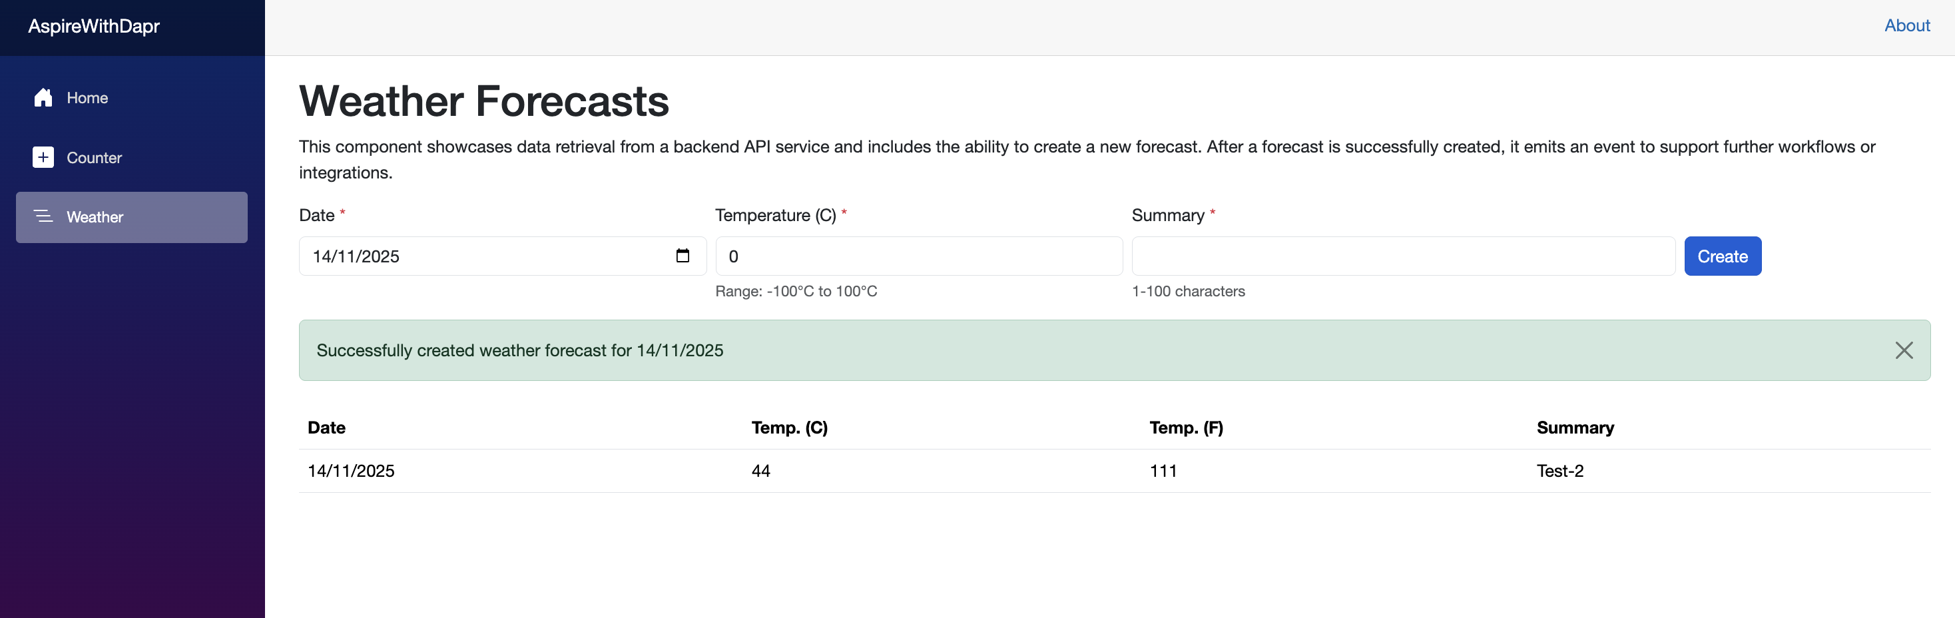1955x618 pixels.
Task: Click the Weather list icon in sidebar
Action: click(x=43, y=217)
